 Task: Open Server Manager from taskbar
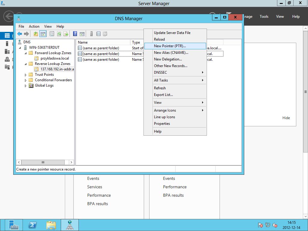[14, 225]
